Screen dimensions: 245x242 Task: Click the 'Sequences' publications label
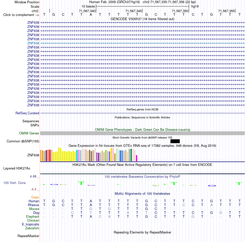coord(31,121)
